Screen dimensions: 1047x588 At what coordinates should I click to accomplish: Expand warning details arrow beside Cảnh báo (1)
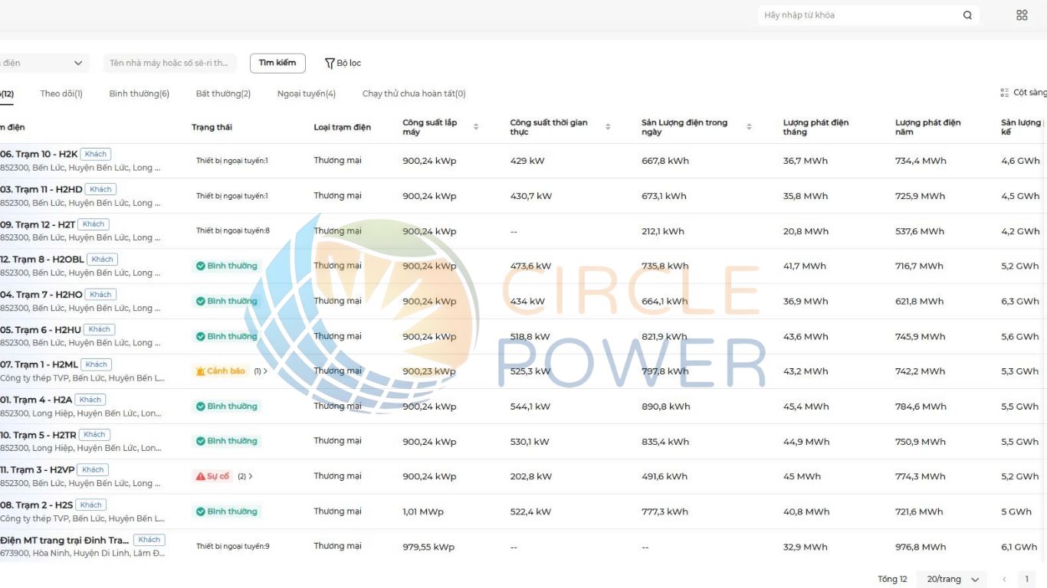tap(265, 371)
